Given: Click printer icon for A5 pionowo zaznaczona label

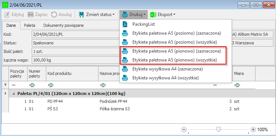Looking at the screenshot, I should point(125,51).
